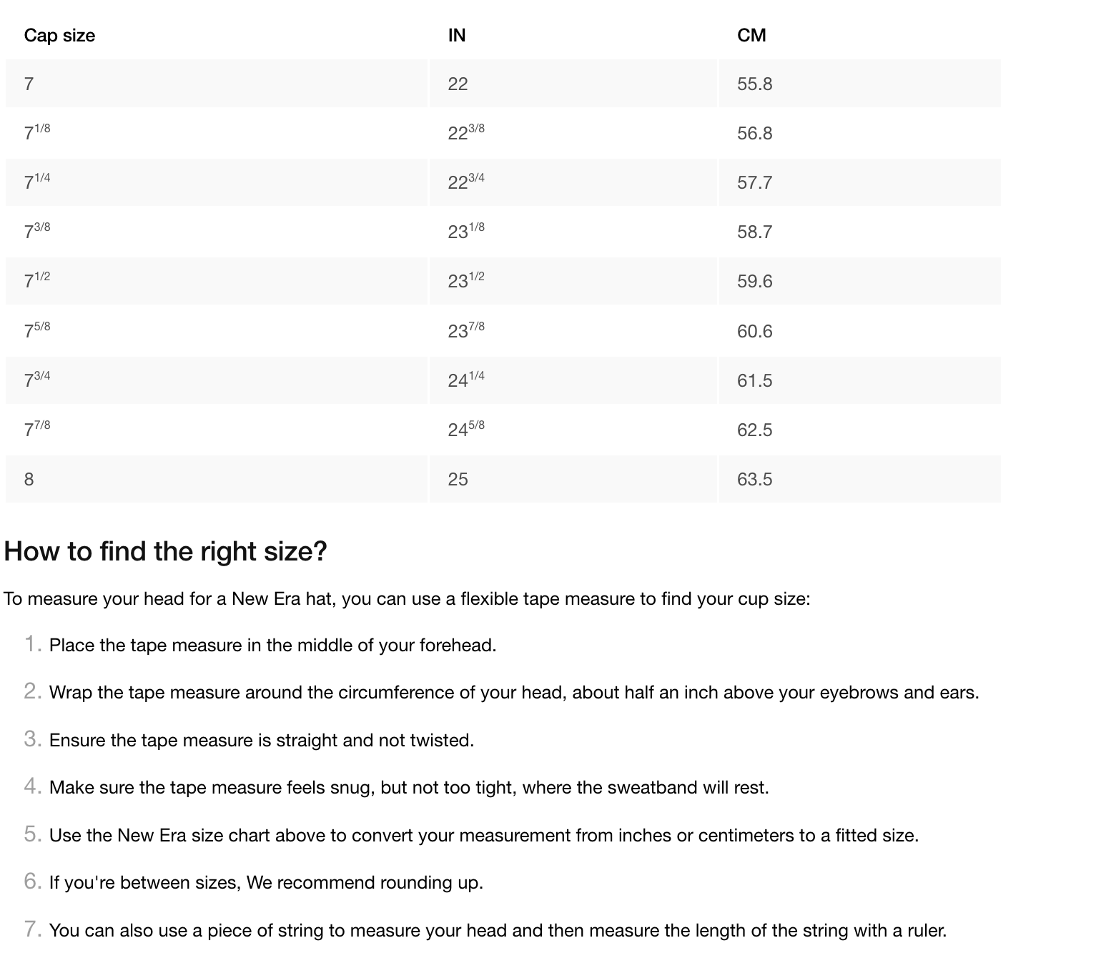Click the cap size 7 3/8 row

click(503, 232)
